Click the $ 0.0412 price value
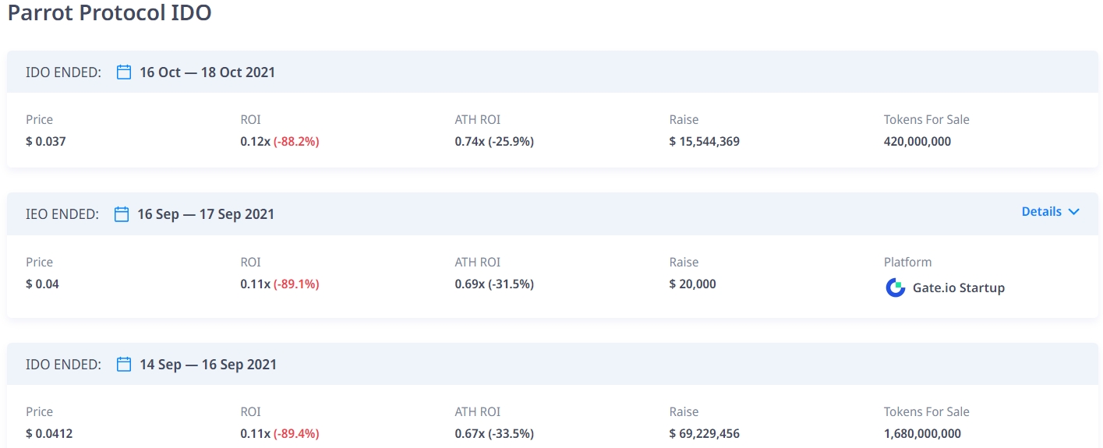 tap(49, 434)
